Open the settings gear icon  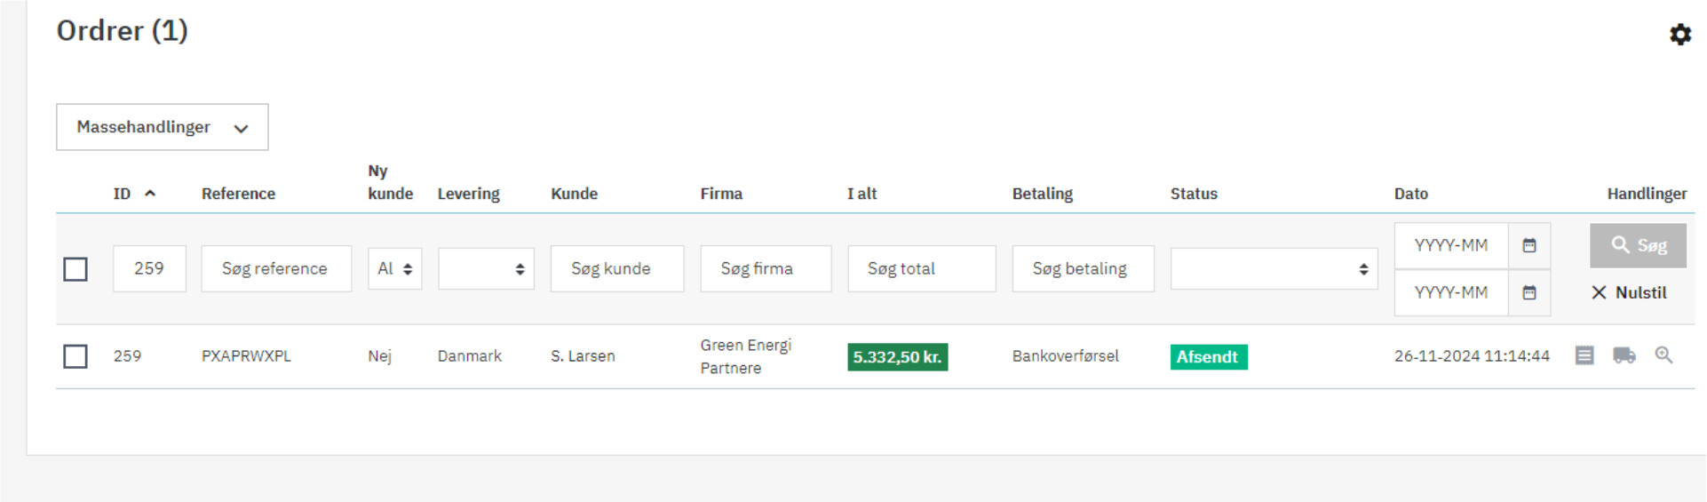click(x=1679, y=35)
